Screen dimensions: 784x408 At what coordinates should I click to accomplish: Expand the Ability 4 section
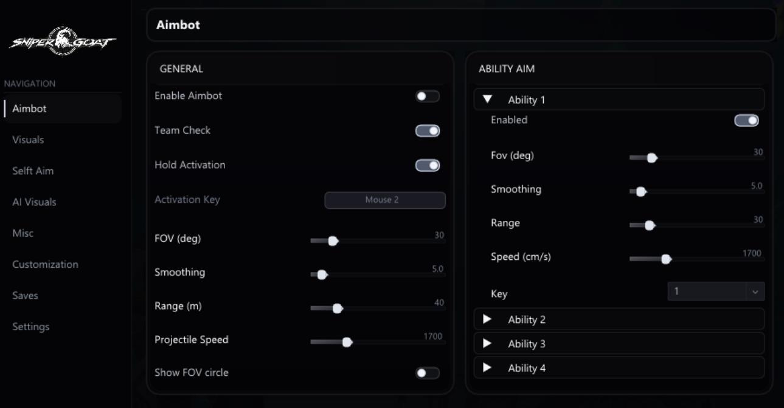click(x=487, y=367)
